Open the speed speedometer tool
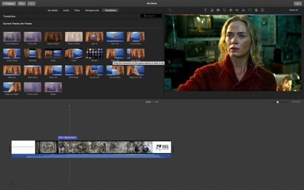The width and height of the screenshot is (304, 190). point(250,10)
